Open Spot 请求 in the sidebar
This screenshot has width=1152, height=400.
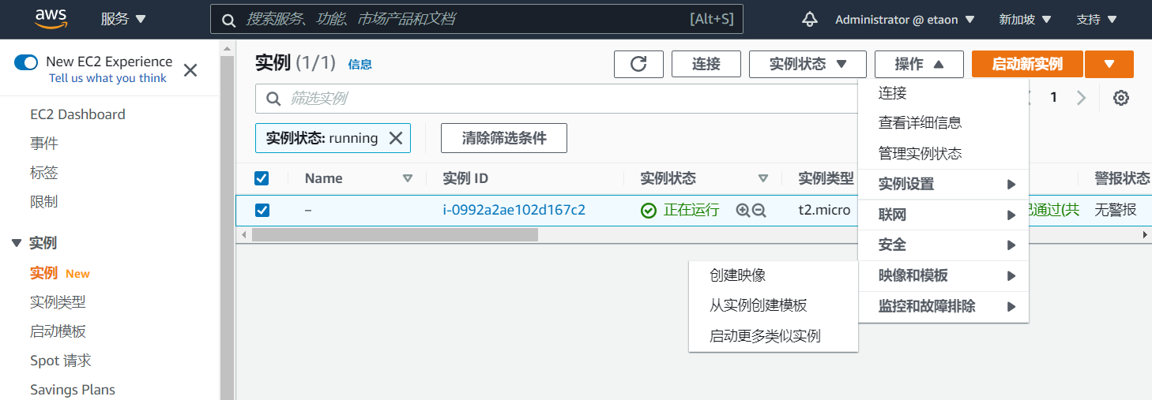61,361
